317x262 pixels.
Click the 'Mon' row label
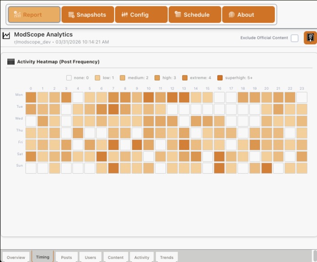(19, 95)
